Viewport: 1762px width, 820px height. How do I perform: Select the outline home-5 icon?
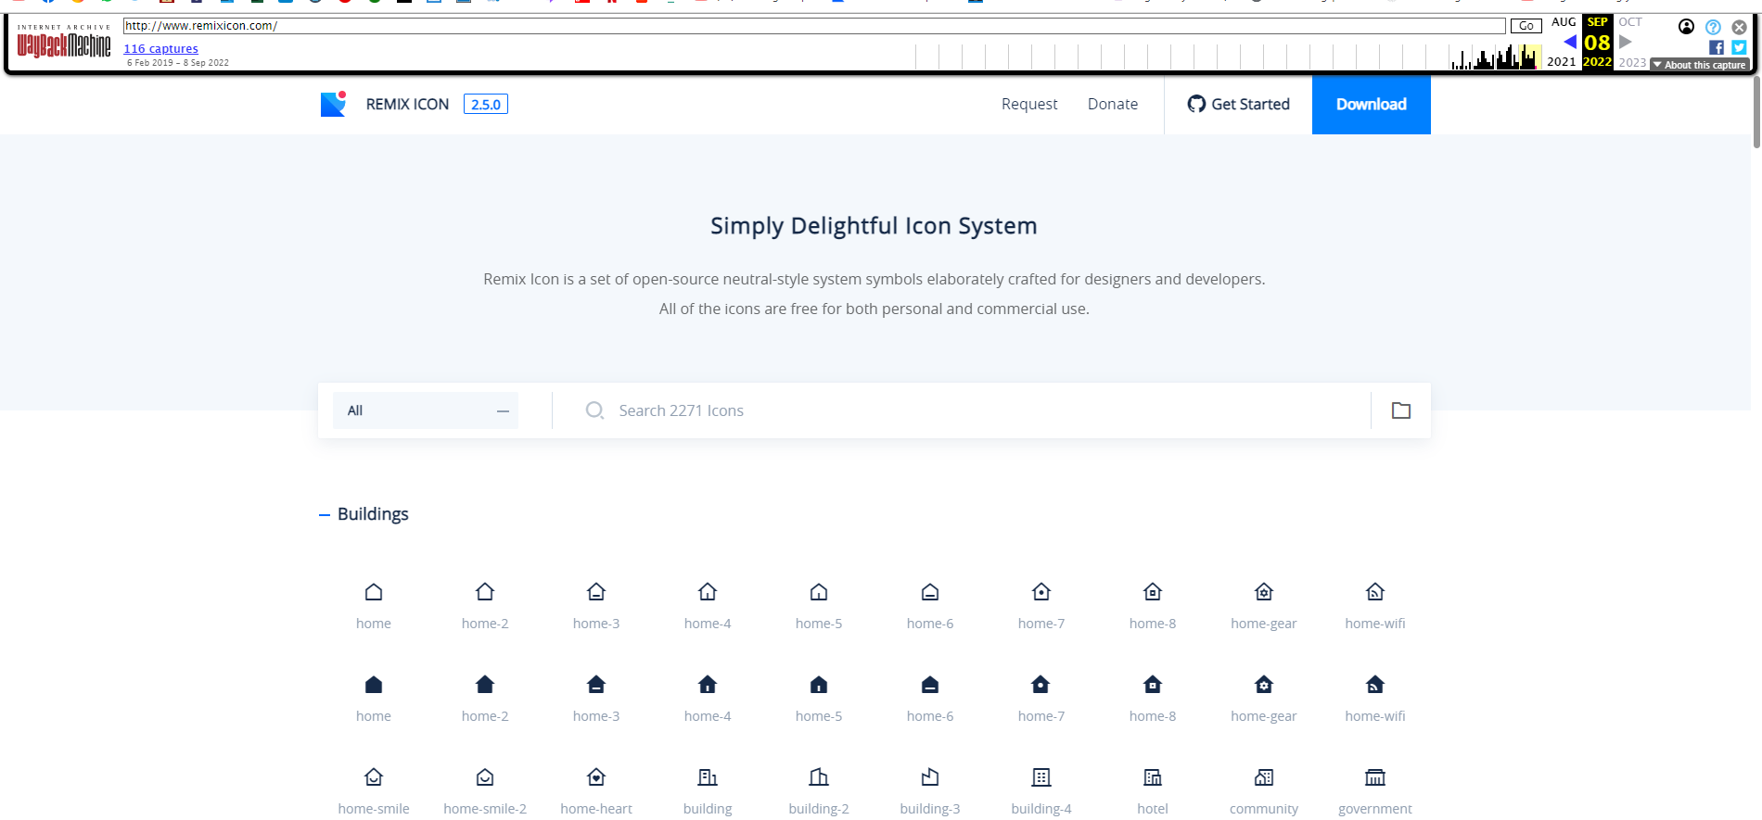(x=819, y=592)
